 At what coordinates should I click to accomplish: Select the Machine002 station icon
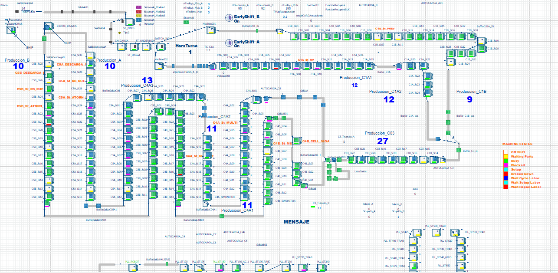159,66
